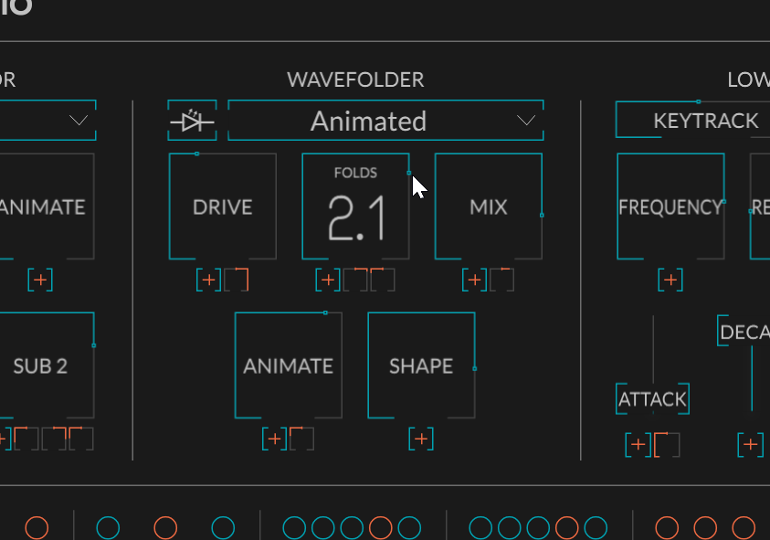Toggle the diode icon button in Wavefolder

click(192, 121)
